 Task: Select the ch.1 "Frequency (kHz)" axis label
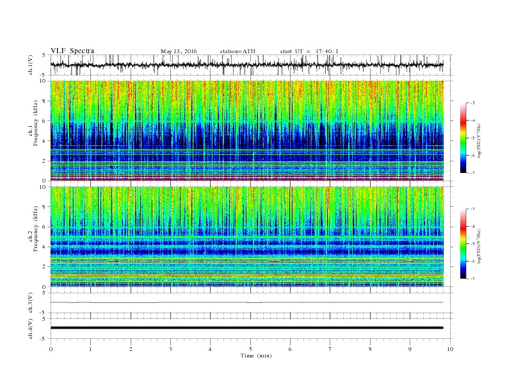click(36, 123)
